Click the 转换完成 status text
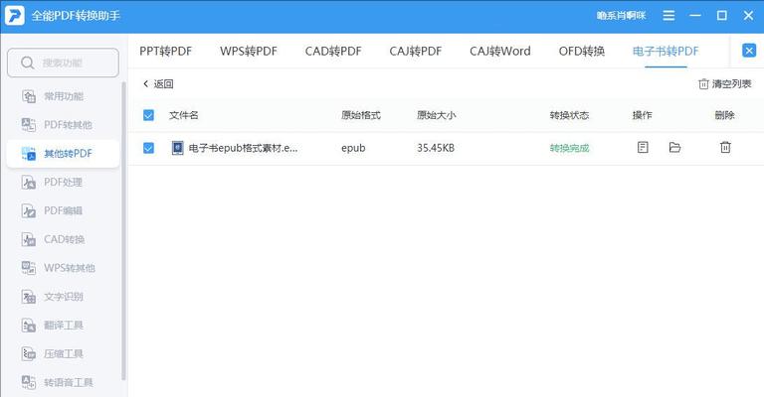 coord(569,148)
